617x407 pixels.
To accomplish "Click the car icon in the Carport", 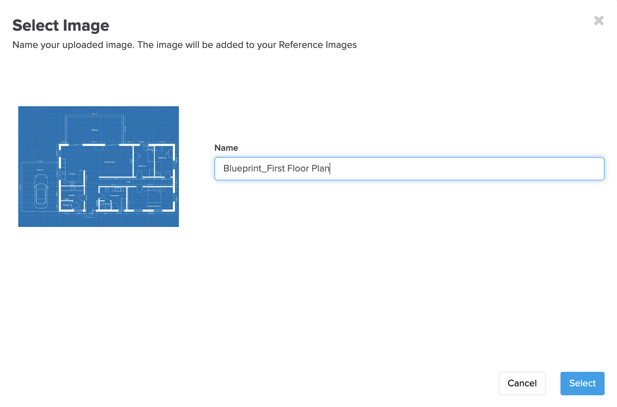I will tap(41, 191).
